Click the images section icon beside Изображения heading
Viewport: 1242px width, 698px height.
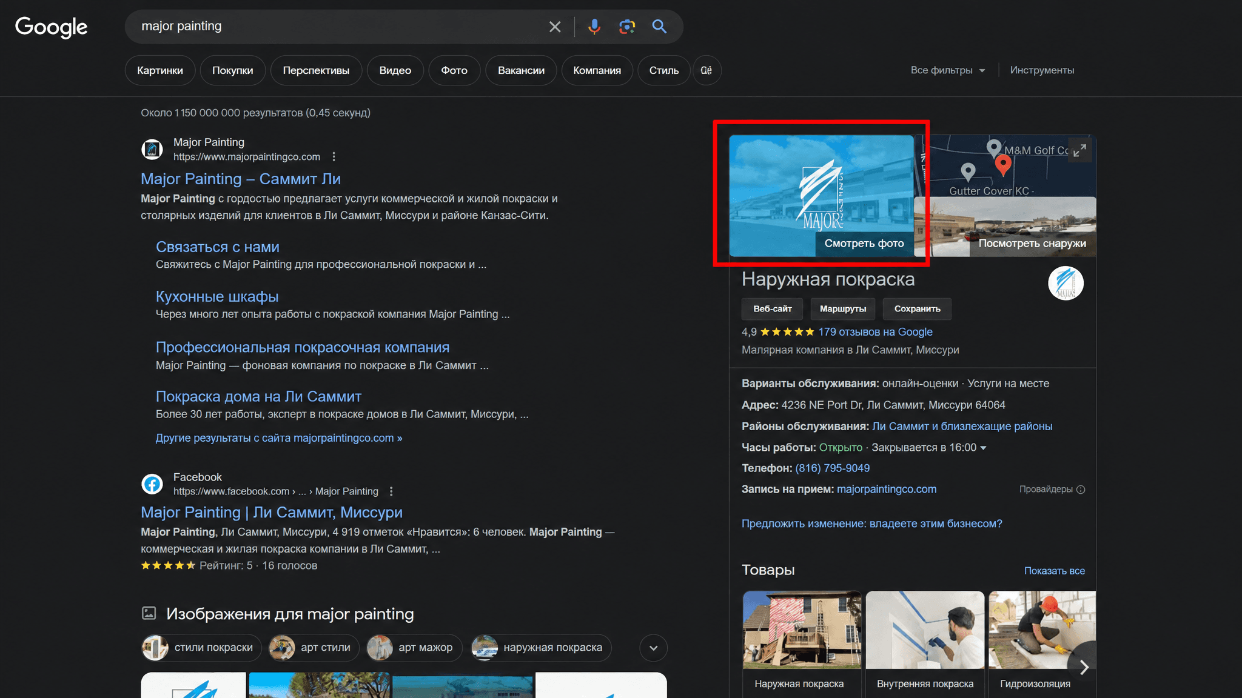pyautogui.click(x=149, y=613)
